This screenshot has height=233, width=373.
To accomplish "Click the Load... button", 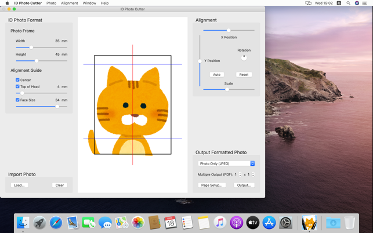I will coord(19,185).
